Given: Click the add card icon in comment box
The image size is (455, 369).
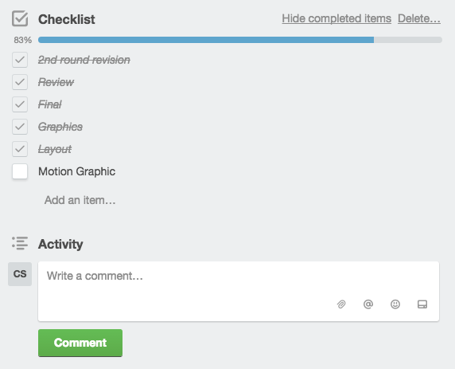Looking at the screenshot, I should pos(422,304).
